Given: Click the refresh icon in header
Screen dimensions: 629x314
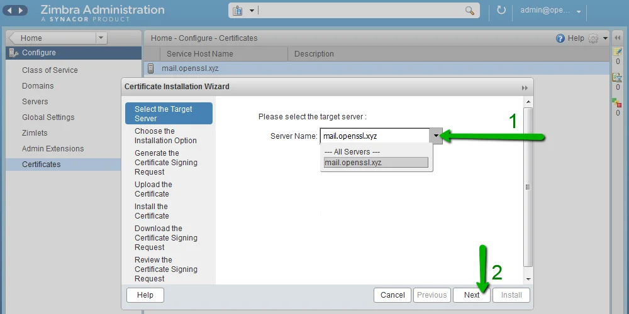Looking at the screenshot, I should tap(501, 11).
